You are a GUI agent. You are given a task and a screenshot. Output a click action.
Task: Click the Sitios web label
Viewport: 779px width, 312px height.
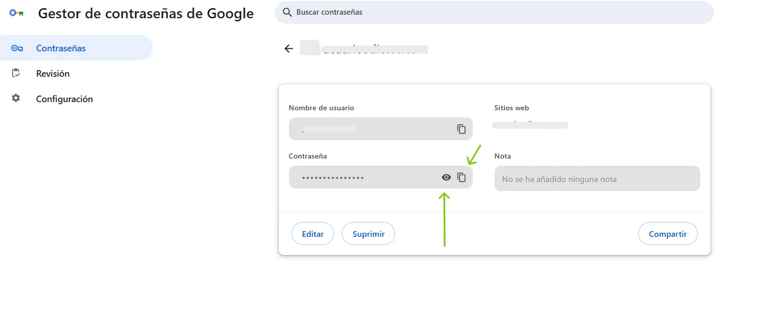[512, 108]
